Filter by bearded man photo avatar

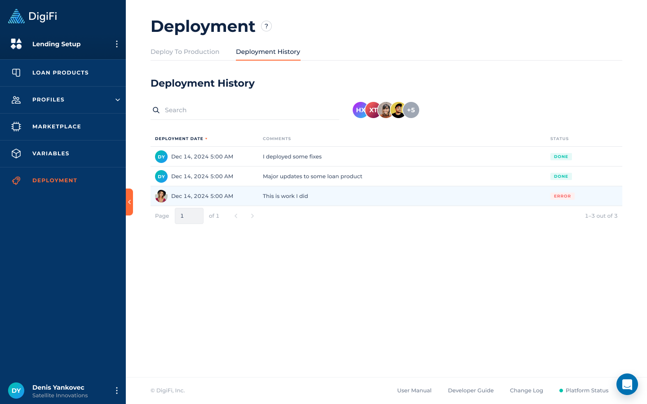[x=398, y=110]
